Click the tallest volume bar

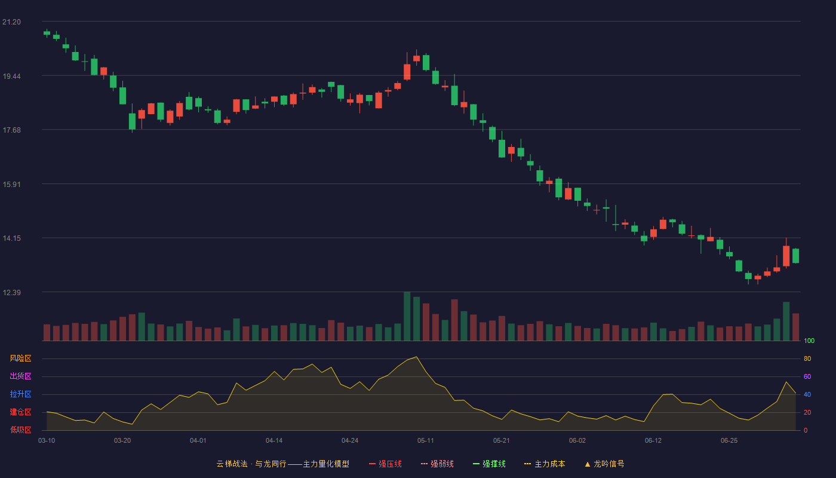(x=407, y=316)
